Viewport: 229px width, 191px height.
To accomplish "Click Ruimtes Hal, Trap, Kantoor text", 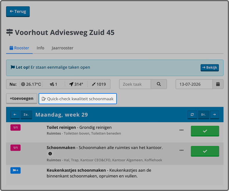I will point(104,160).
